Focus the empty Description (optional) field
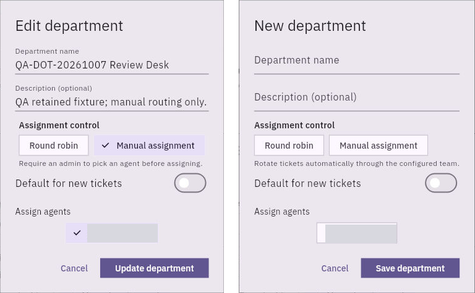This screenshot has height=293, width=475. click(x=357, y=97)
